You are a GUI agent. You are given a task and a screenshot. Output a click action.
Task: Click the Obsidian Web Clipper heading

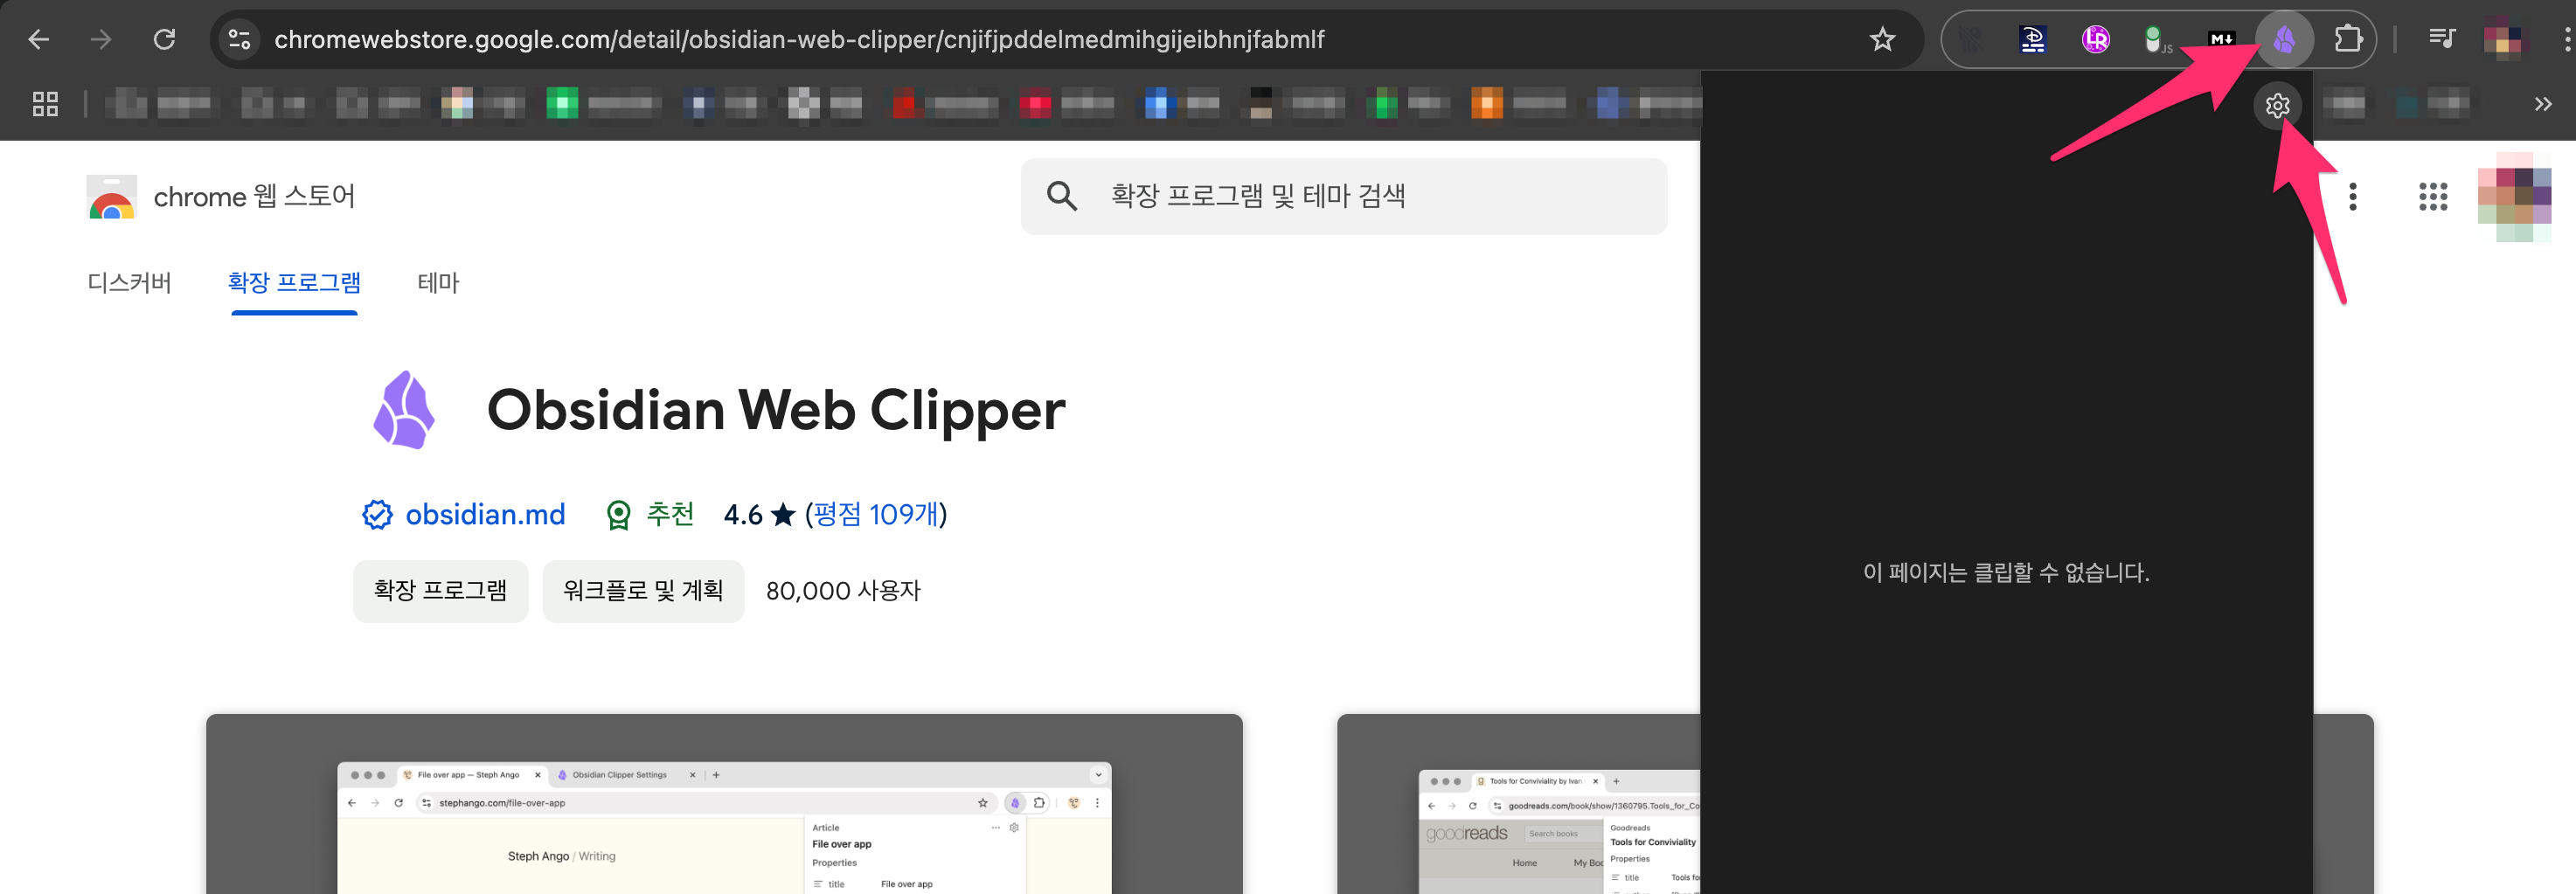[776, 410]
